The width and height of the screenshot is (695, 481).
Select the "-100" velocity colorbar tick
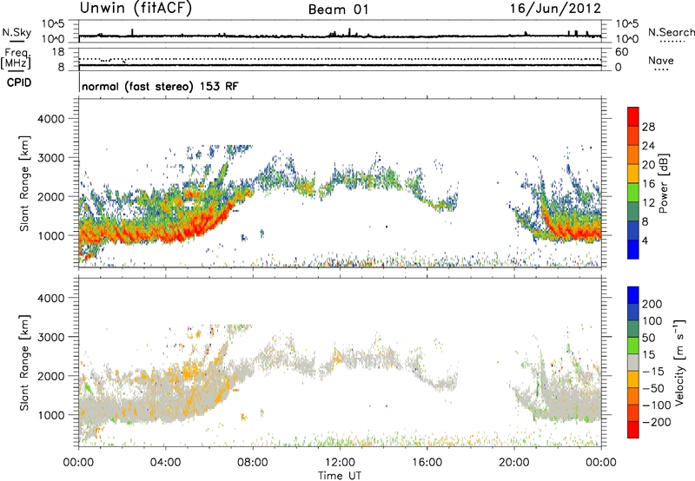[657, 405]
